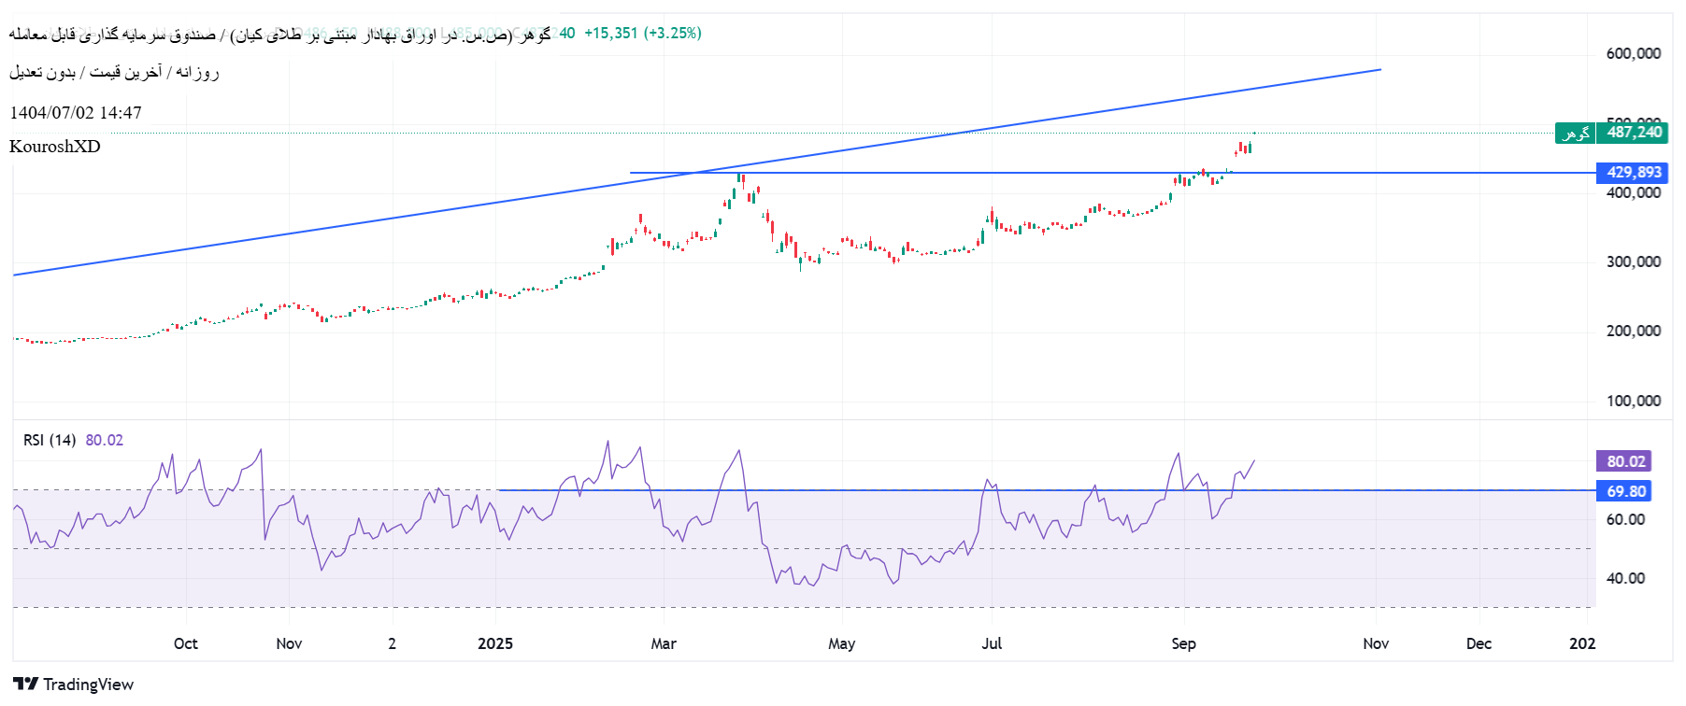The height and width of the screenshot is (706, 1686).
Task: Click the green 487,240 current price label
Action: pyautogui.click(x=1634, y=133)
